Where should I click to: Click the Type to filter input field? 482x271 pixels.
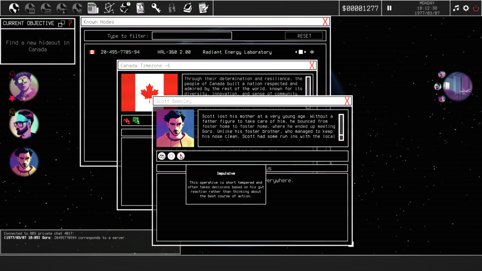coord(192,36)
